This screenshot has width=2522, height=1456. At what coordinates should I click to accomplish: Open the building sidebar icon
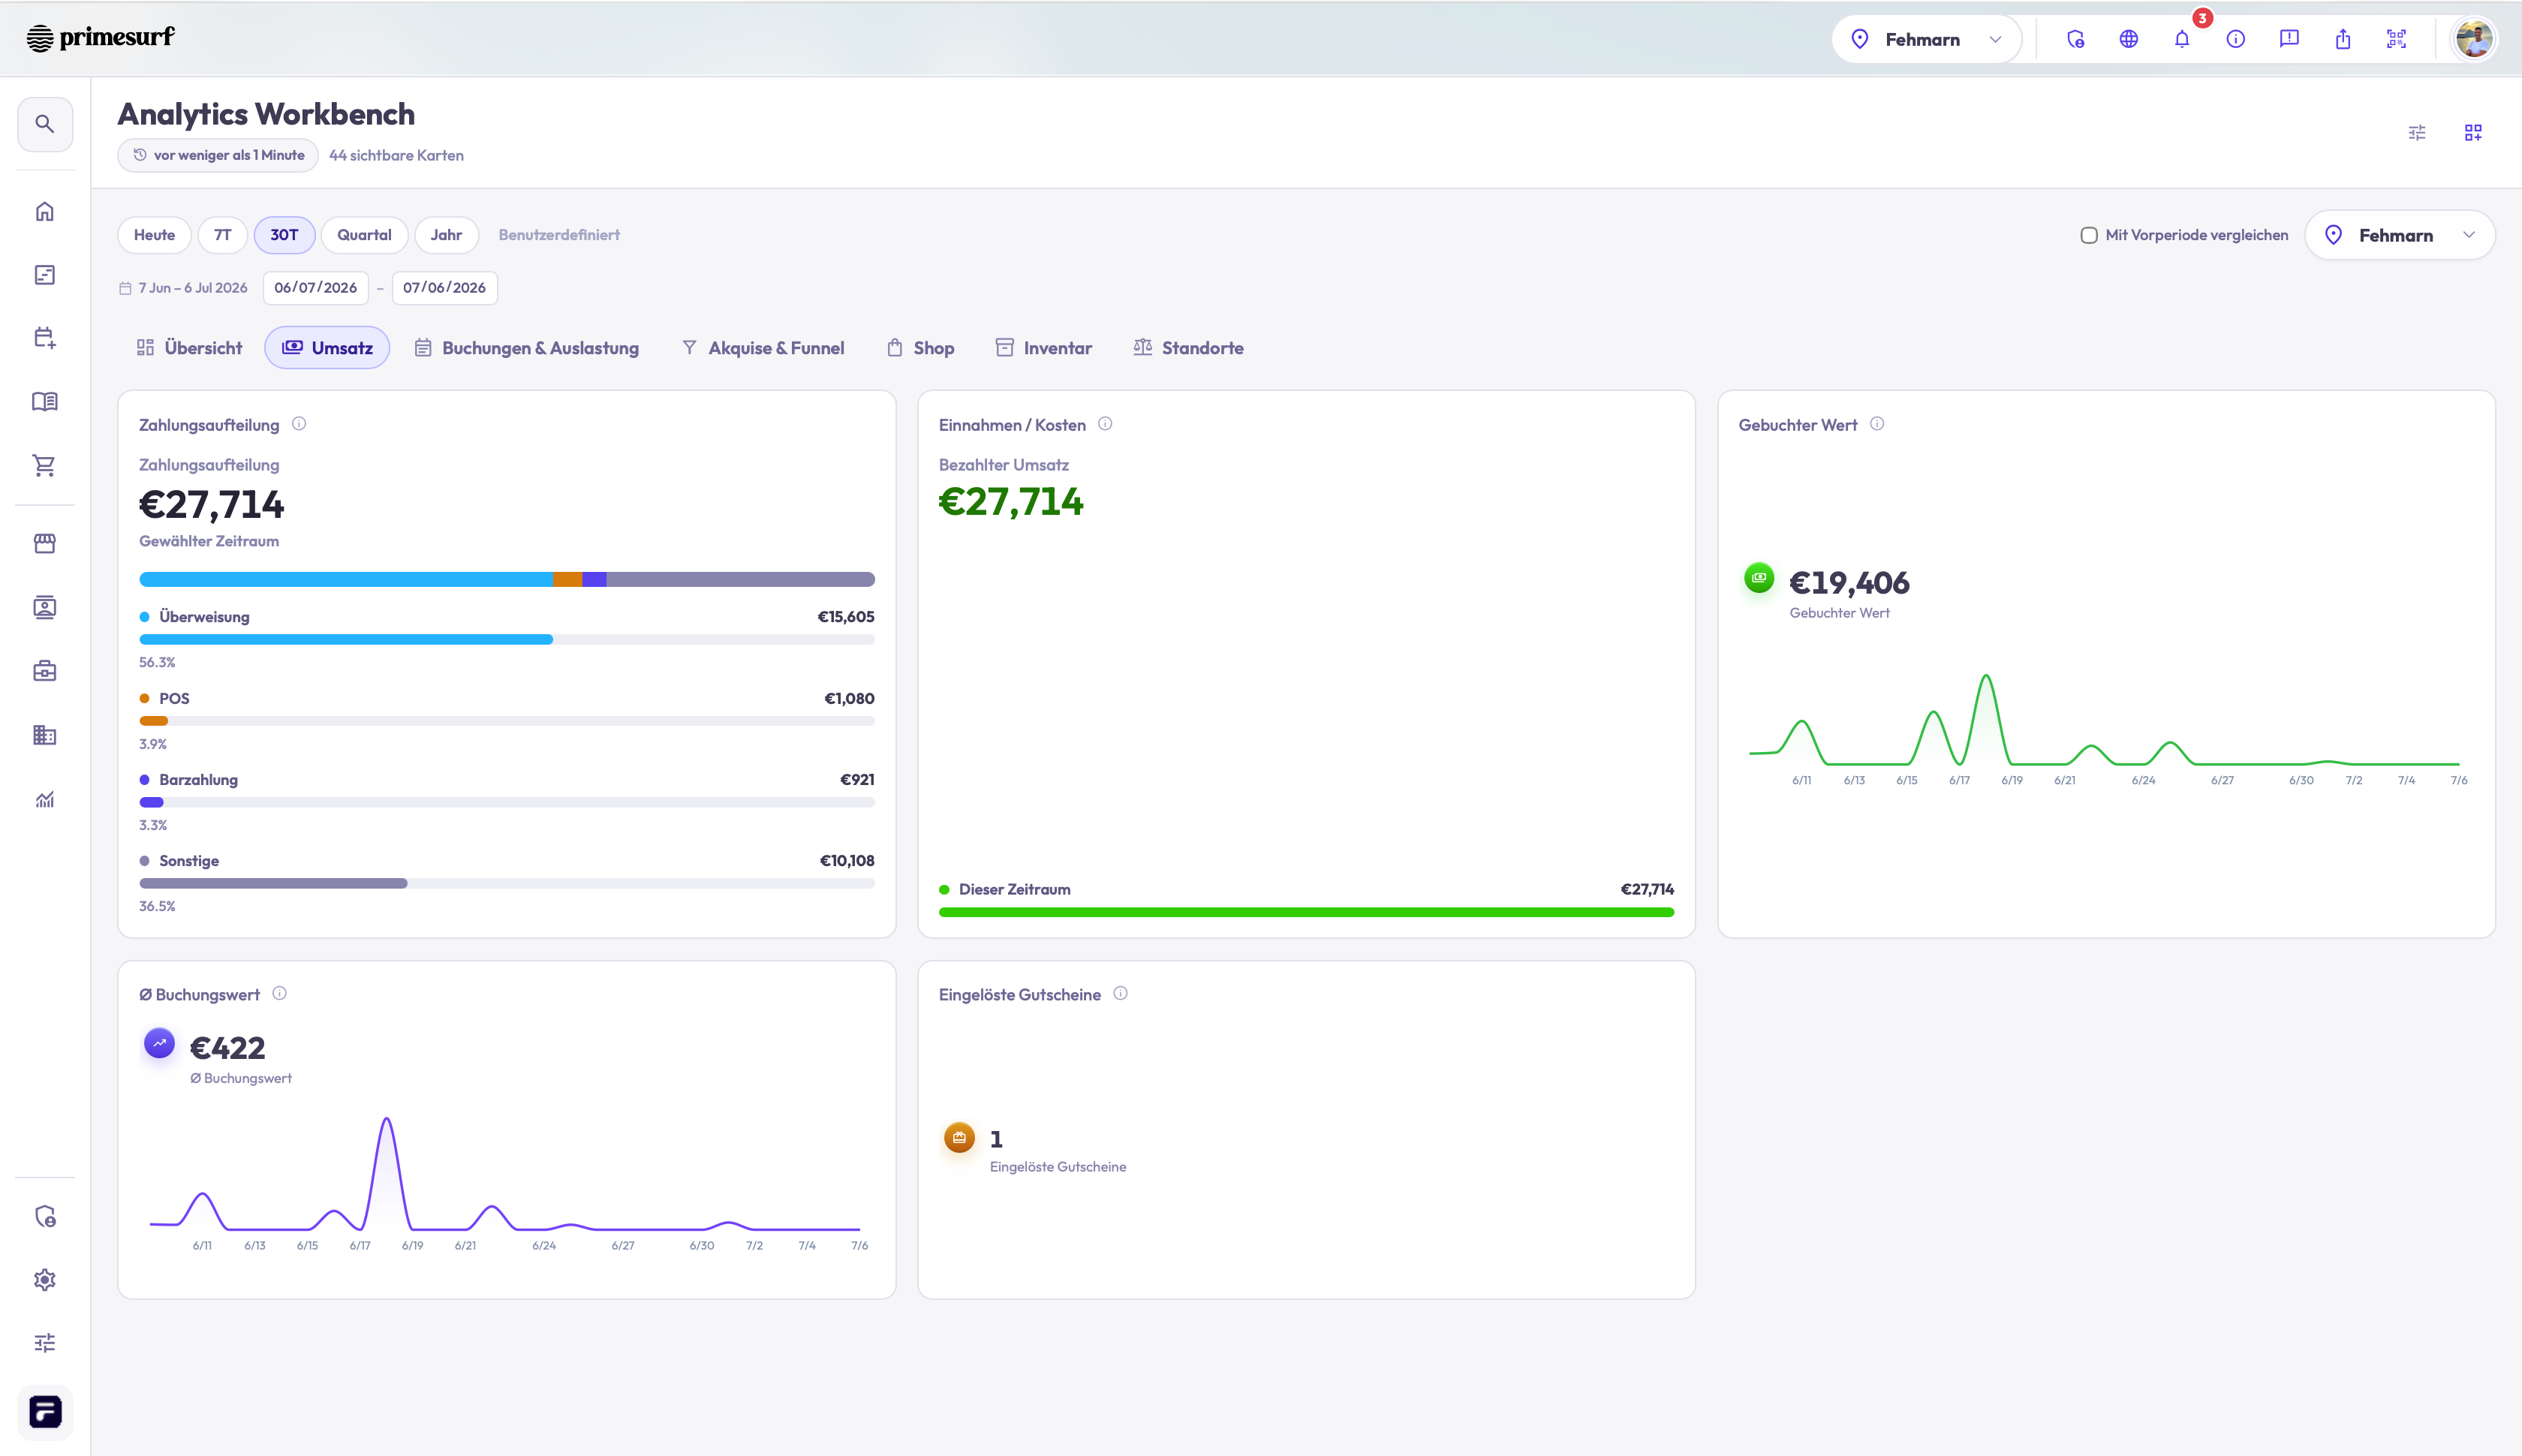(45, 735)
